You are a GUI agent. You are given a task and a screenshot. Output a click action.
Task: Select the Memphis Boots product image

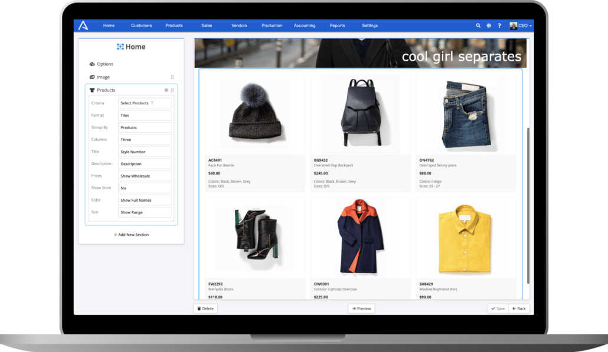pyautogui.click(x=255, y=238)
